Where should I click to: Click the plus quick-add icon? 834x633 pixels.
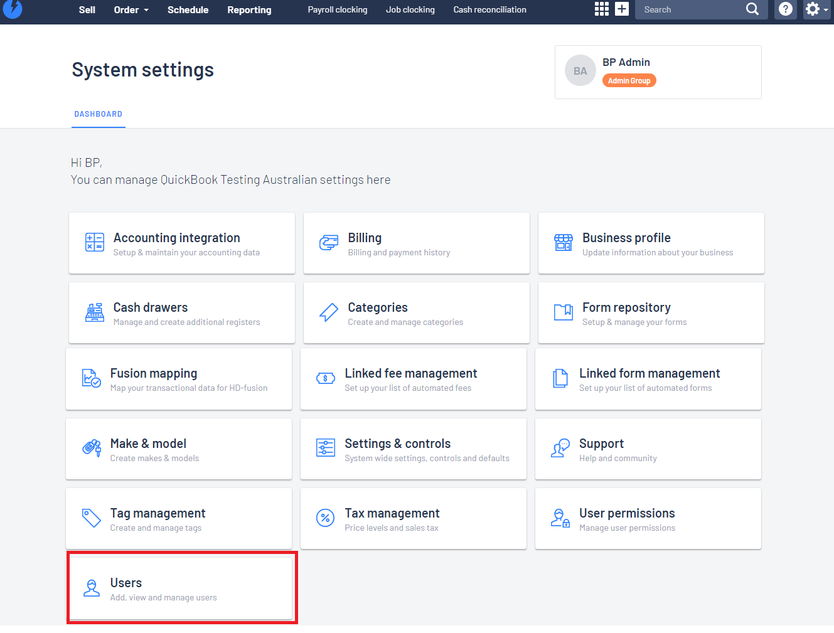coord(622,9)
